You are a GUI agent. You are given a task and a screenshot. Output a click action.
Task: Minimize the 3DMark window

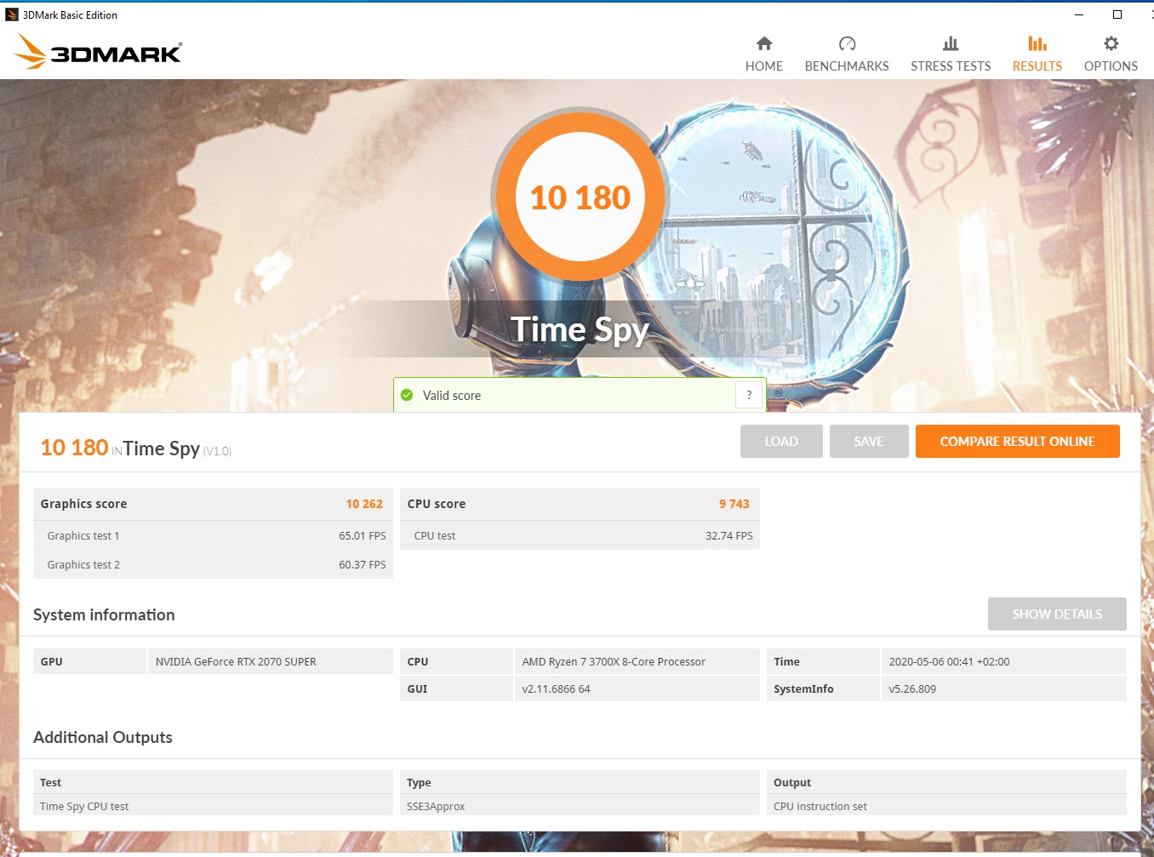[x=1079, y=14]
